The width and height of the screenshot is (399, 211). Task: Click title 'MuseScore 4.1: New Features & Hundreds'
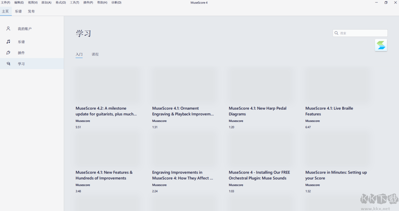point(104,175)
